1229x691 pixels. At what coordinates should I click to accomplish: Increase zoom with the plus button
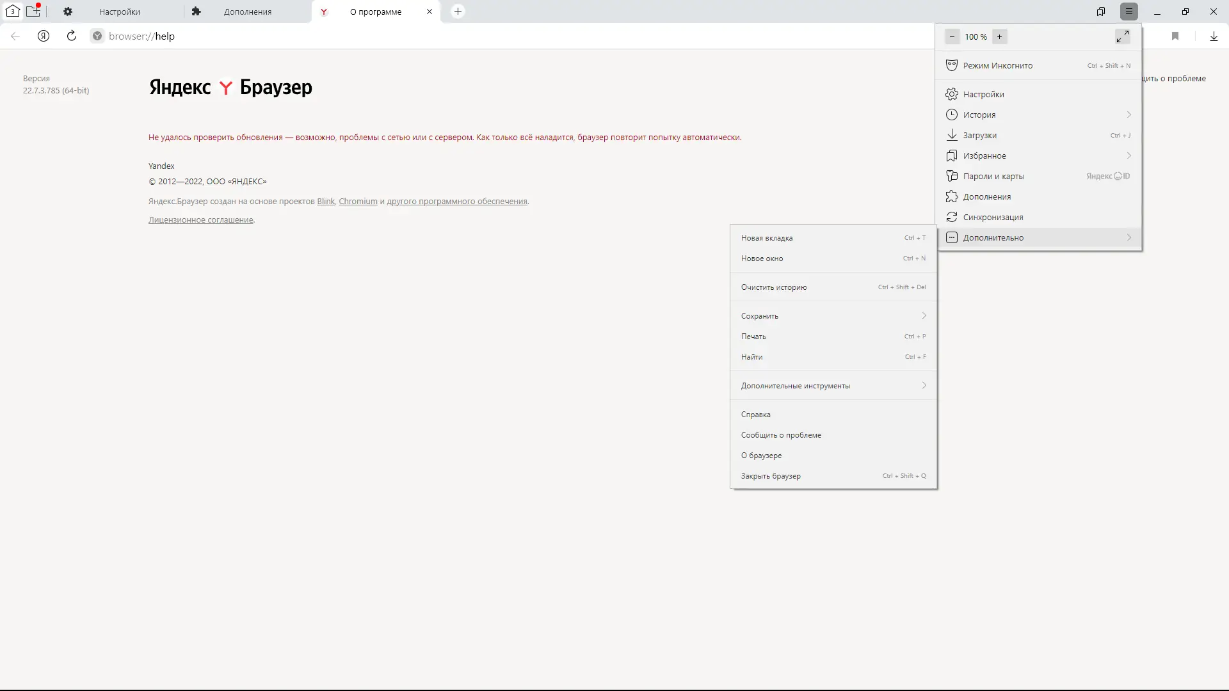pyautogui.click(x=999, y=36)
